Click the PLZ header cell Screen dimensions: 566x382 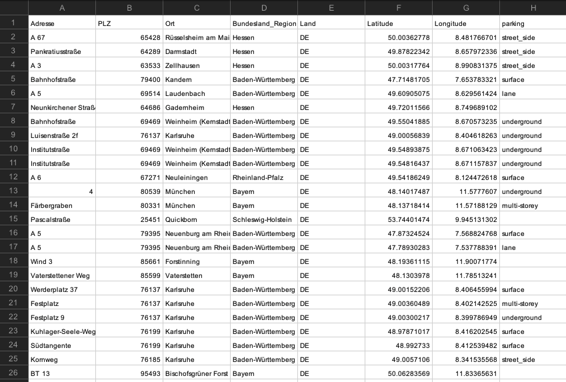pos(129,23)
